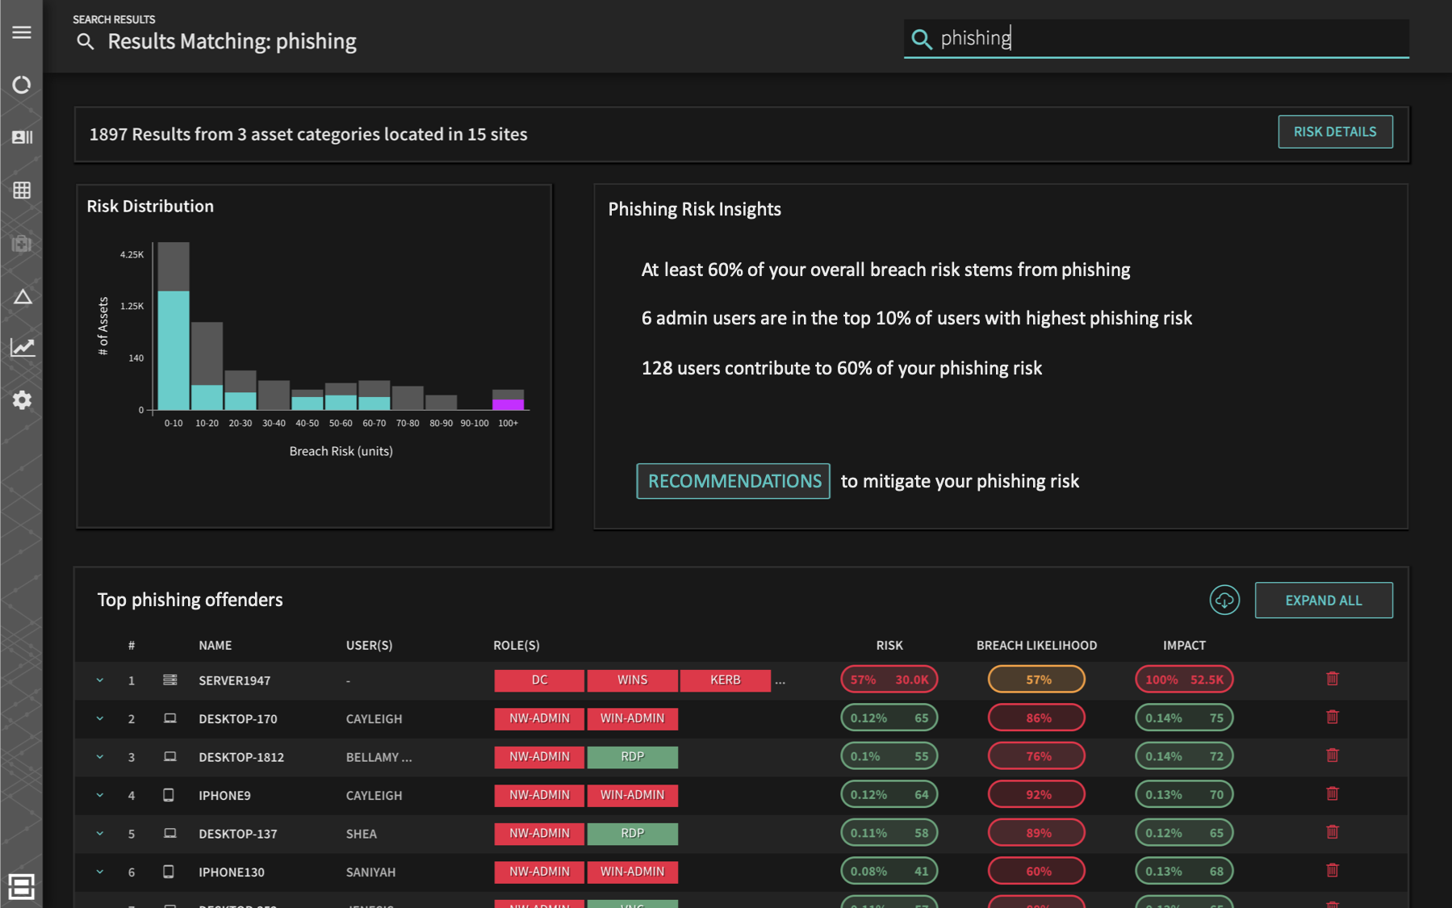This screenshot has height=908, width=1452.
Task: Click the EXPAND ALL button
Action: point(1324,600)
